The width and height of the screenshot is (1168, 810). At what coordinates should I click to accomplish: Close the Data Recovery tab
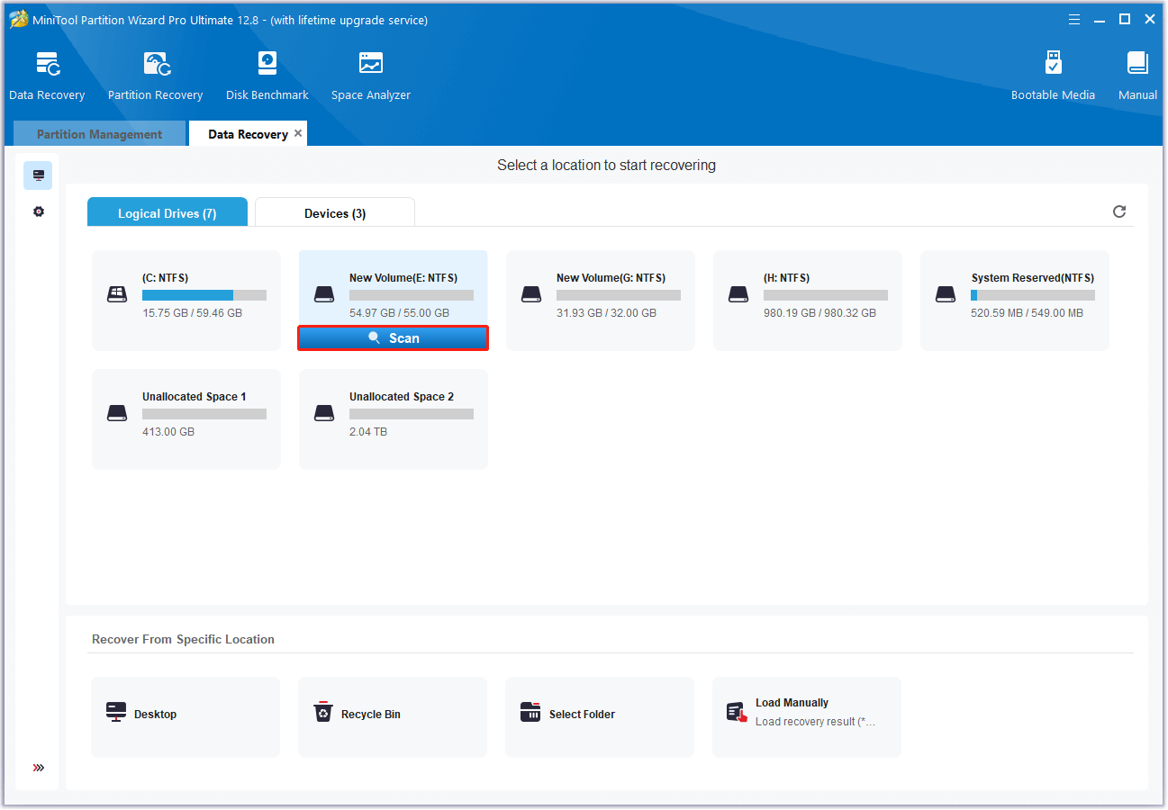pyautogui.click(x=298, y=133)
